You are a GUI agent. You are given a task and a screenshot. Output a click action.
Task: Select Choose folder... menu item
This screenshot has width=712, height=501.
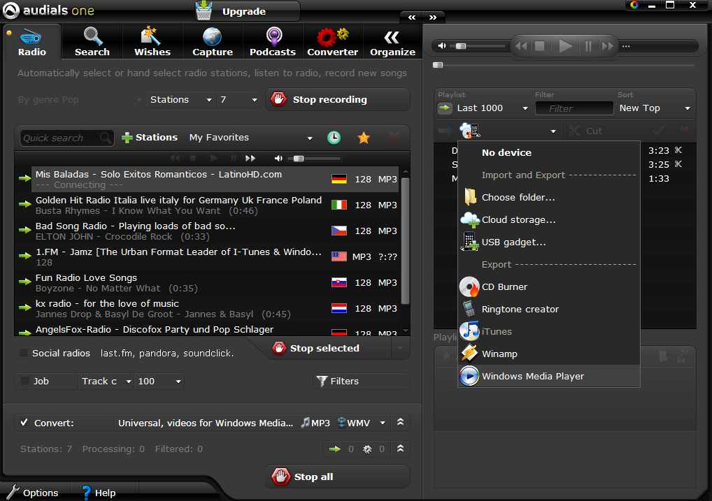(549, 198)
